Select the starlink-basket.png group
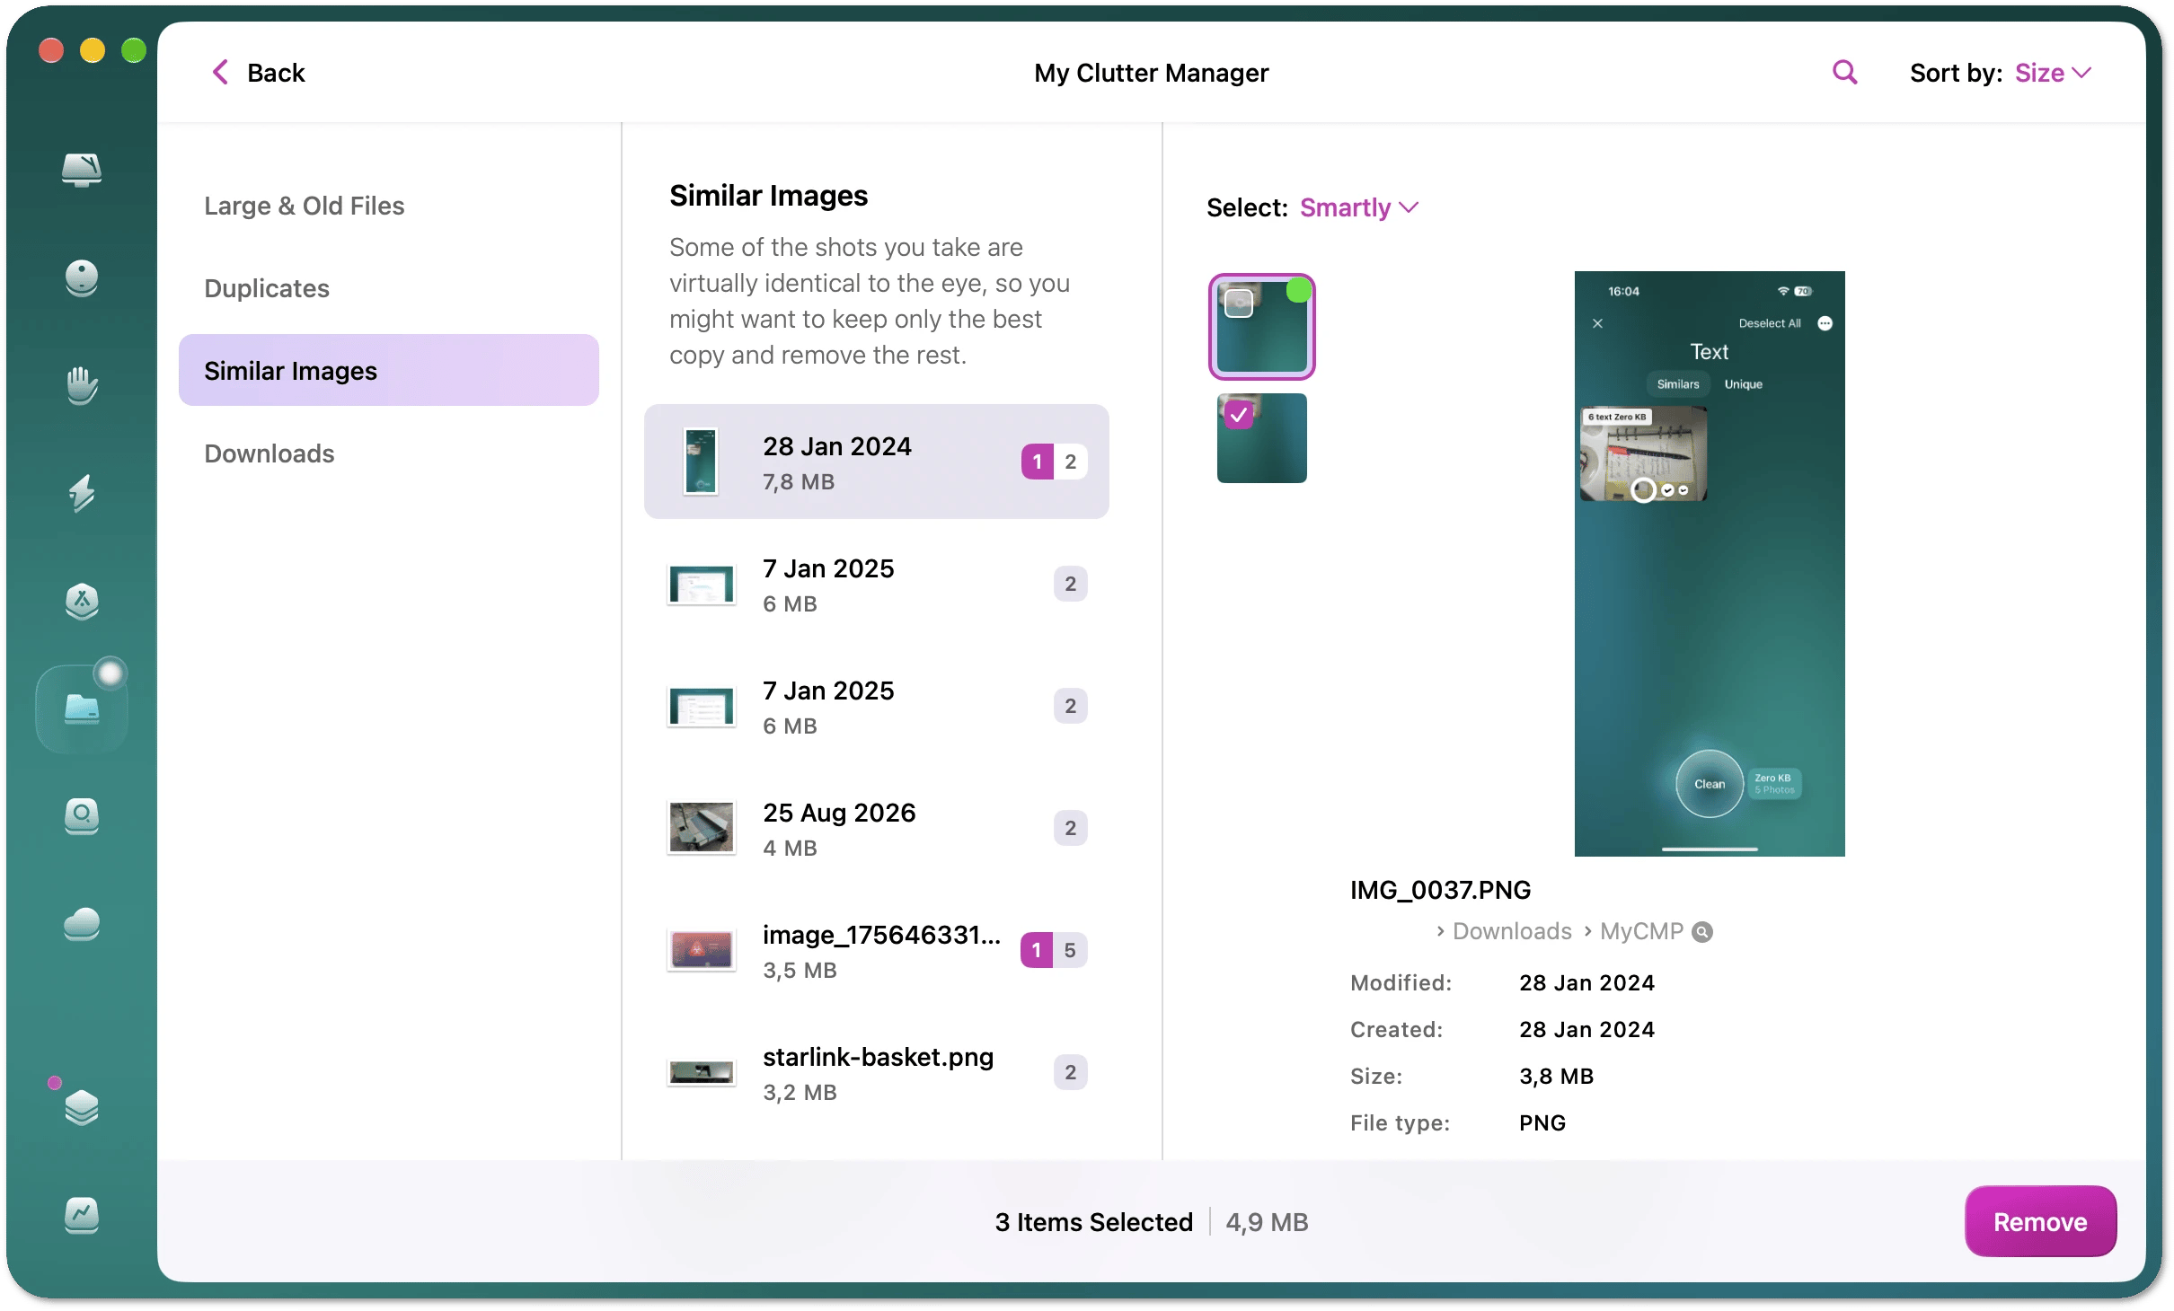 point(877,1072)
